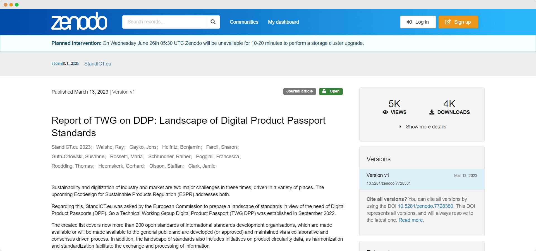The height and width of the screenshot is (251, 536).
Task: Select author Rossetti, Maria
Action: tap(126, 157)
